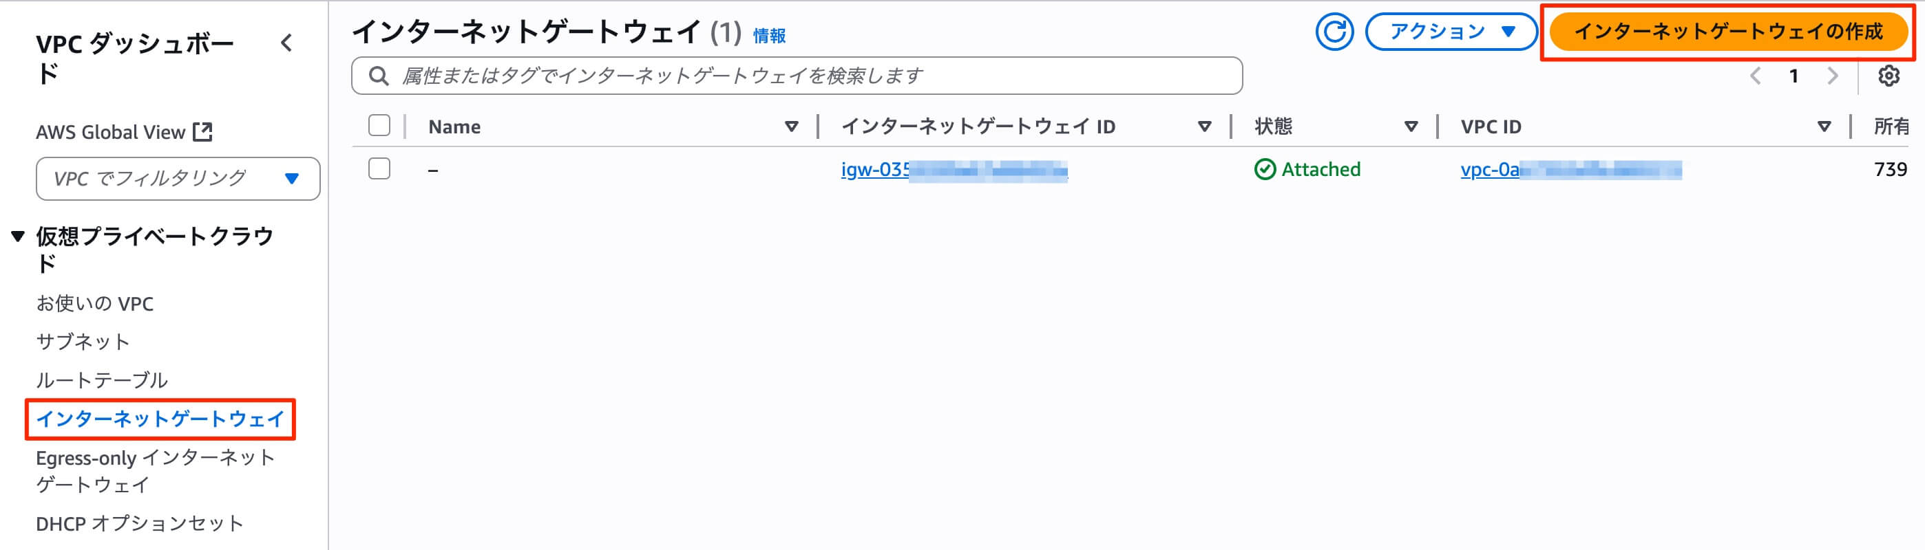Click インターネットゲートウェイの作成 button

click(x=1727, y=32)
